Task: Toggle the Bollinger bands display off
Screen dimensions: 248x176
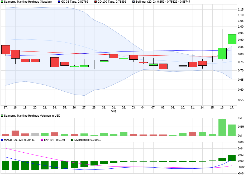Action: pos(133,2)
